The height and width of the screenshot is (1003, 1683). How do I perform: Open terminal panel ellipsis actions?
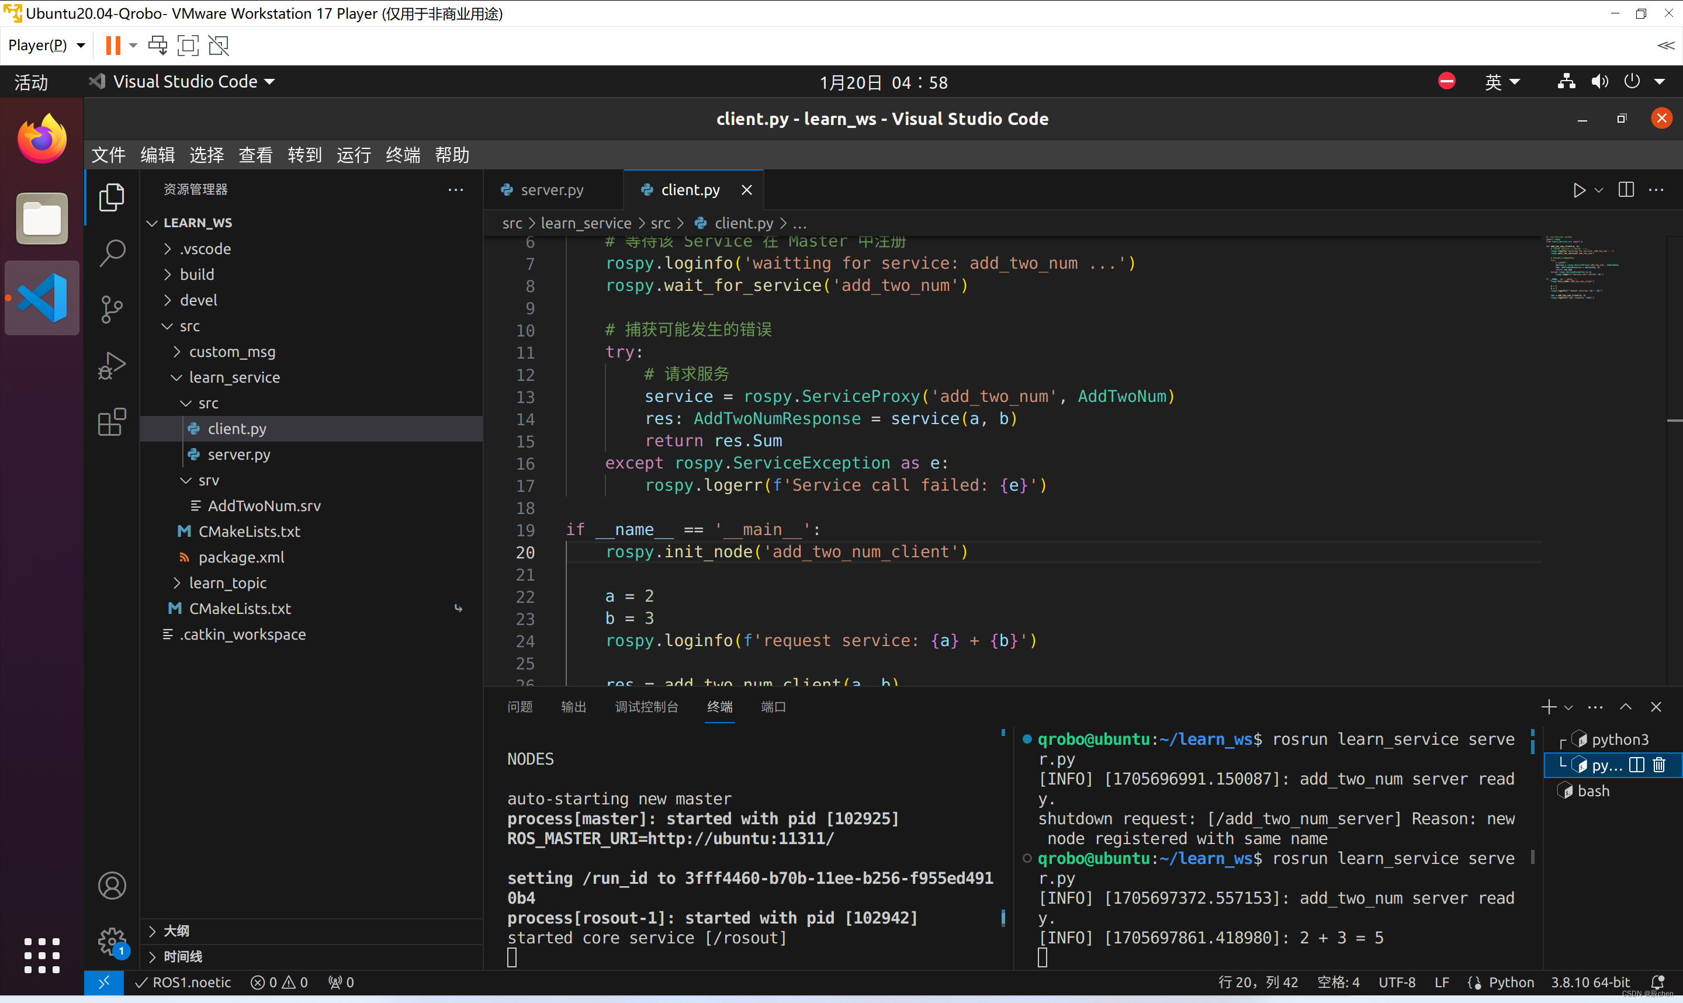click(1595, 707)
